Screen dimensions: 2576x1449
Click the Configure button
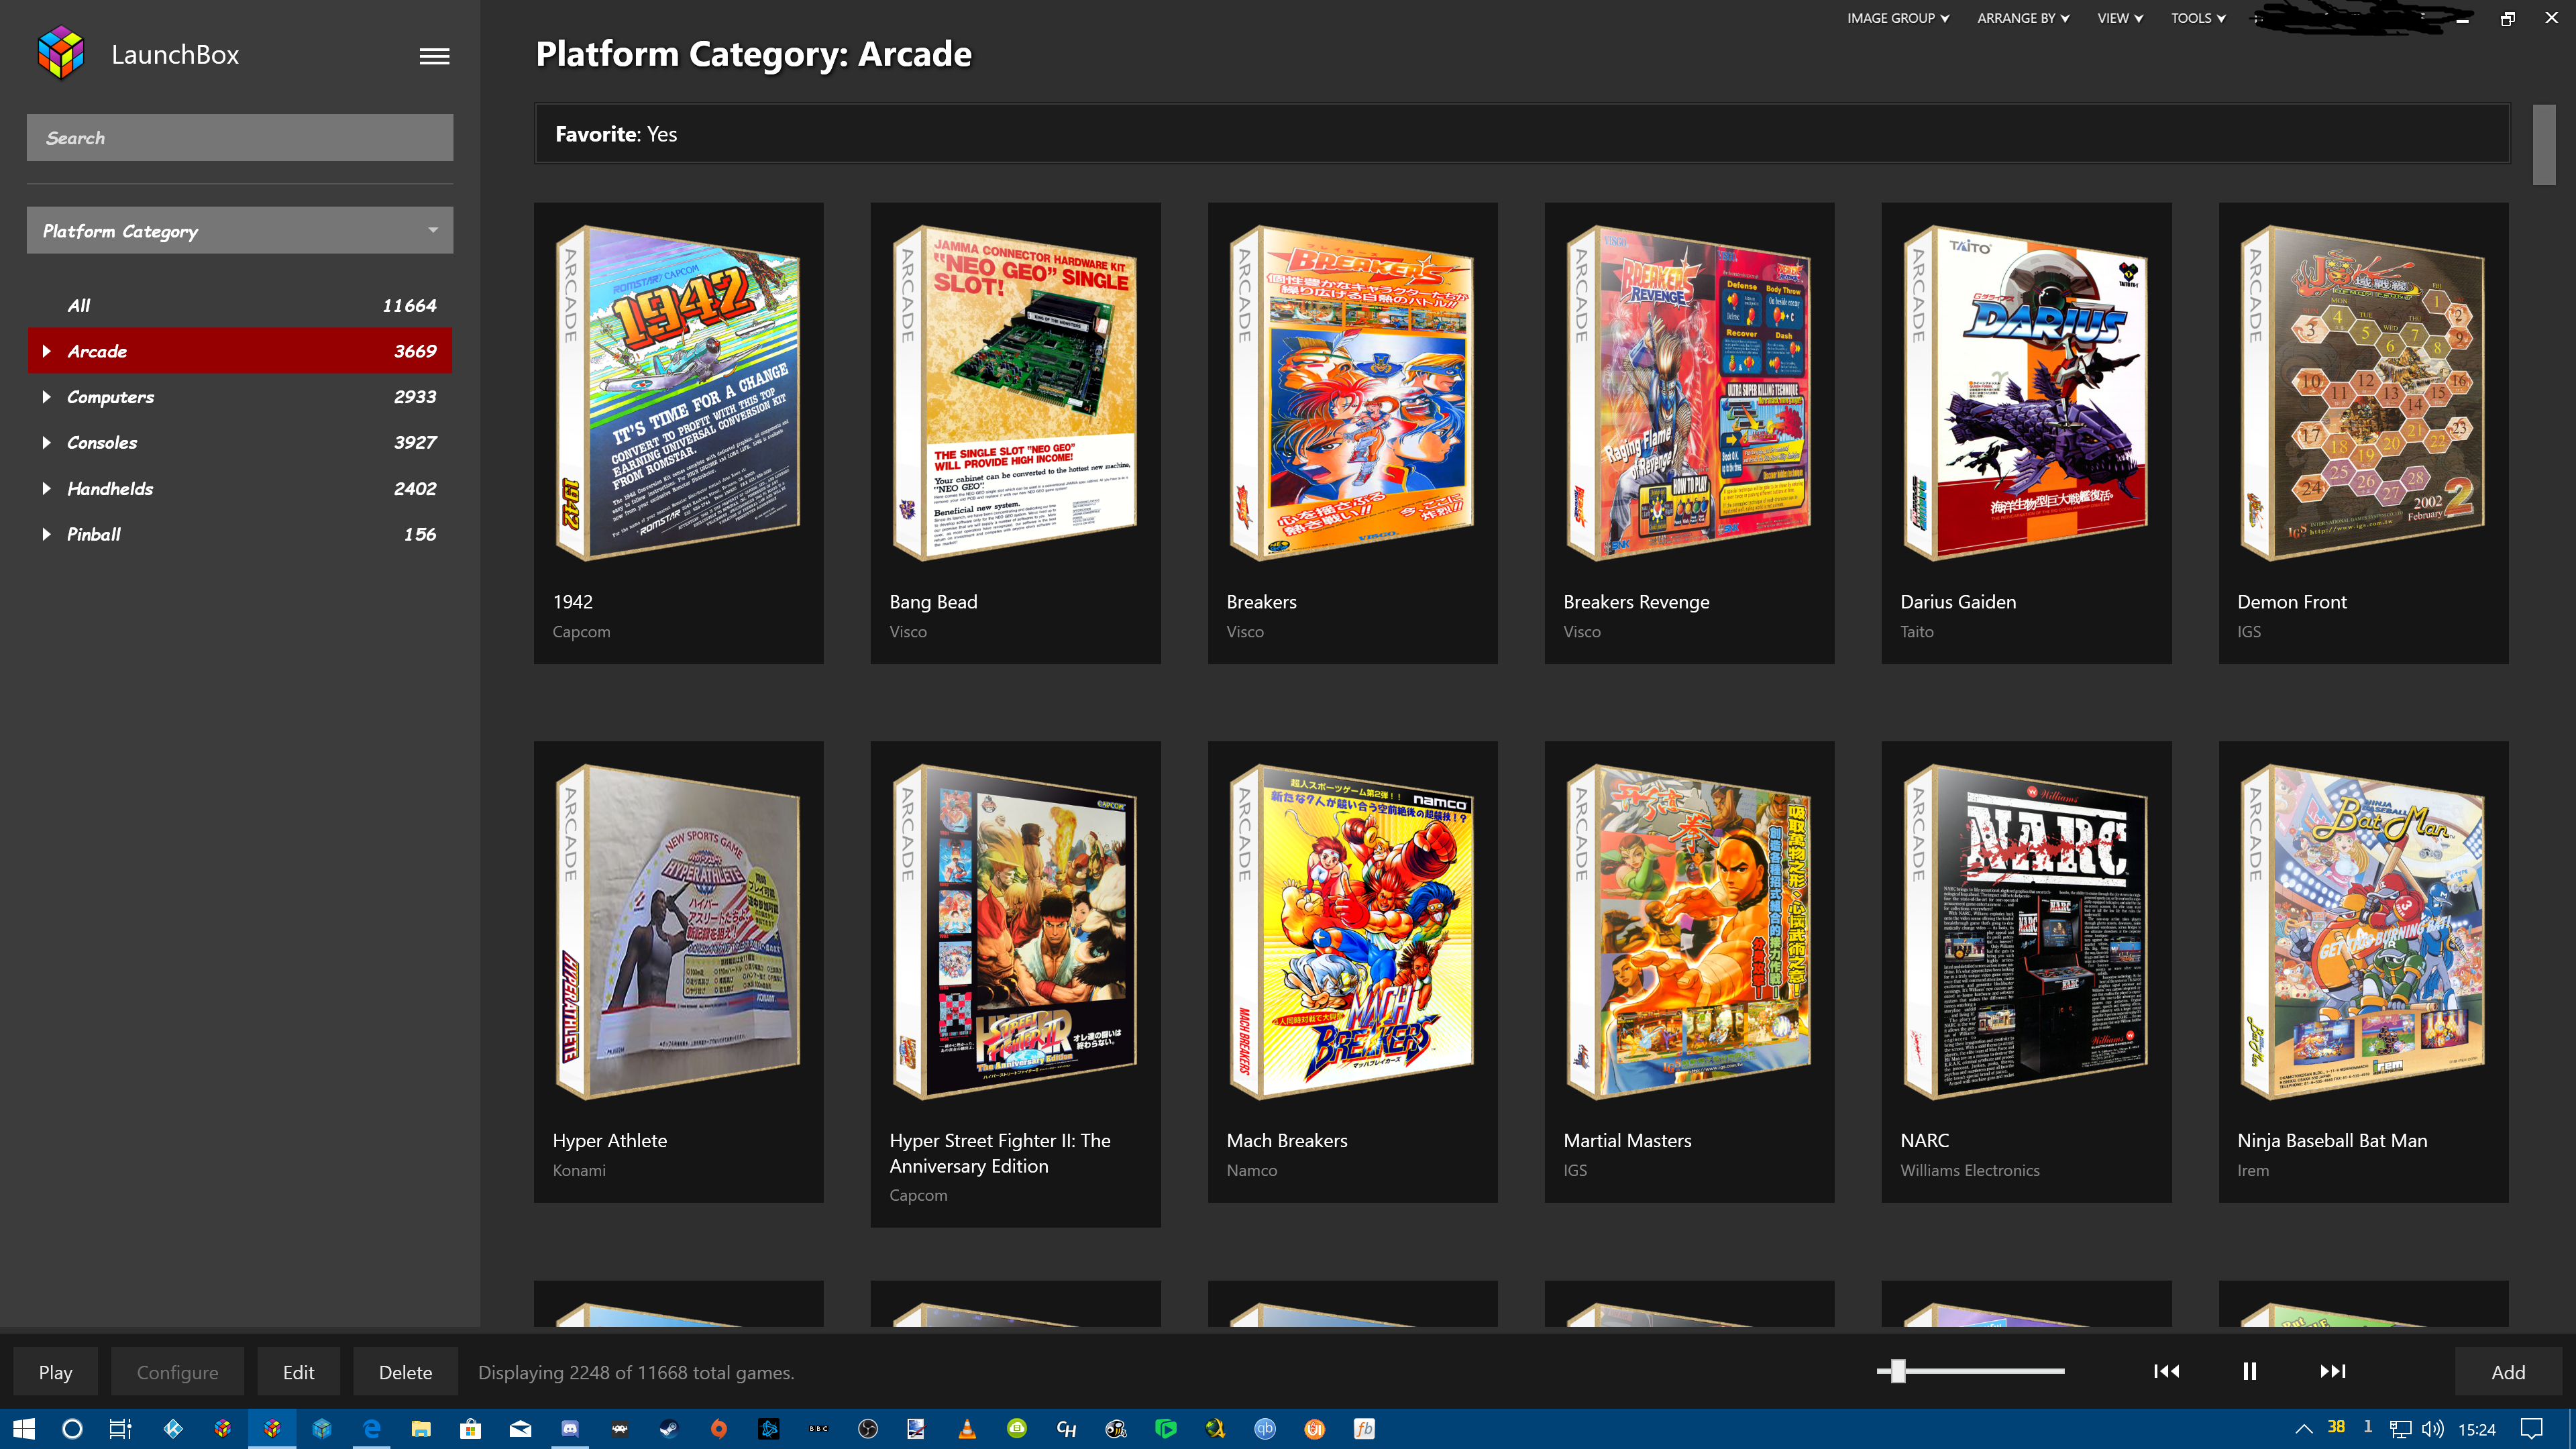(x=177, y=1372)
